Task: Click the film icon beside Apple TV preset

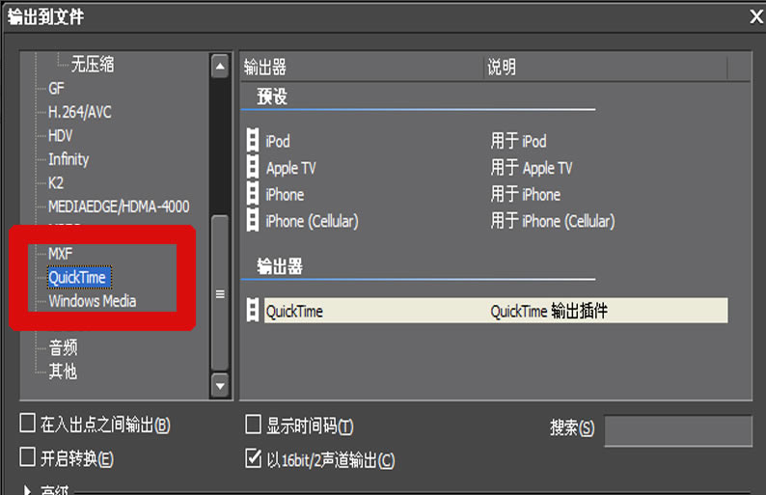Action: click(x=253, y=168)
